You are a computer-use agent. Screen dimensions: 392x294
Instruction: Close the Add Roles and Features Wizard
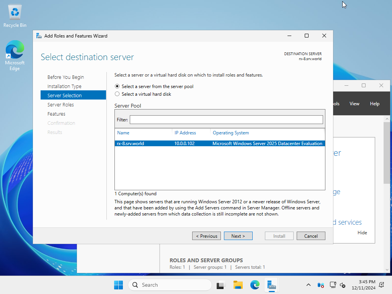click(324, 36)
